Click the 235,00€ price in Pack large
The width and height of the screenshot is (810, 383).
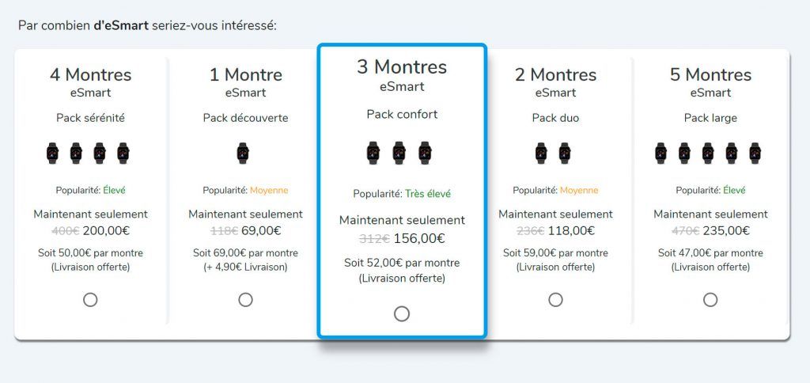726,230
